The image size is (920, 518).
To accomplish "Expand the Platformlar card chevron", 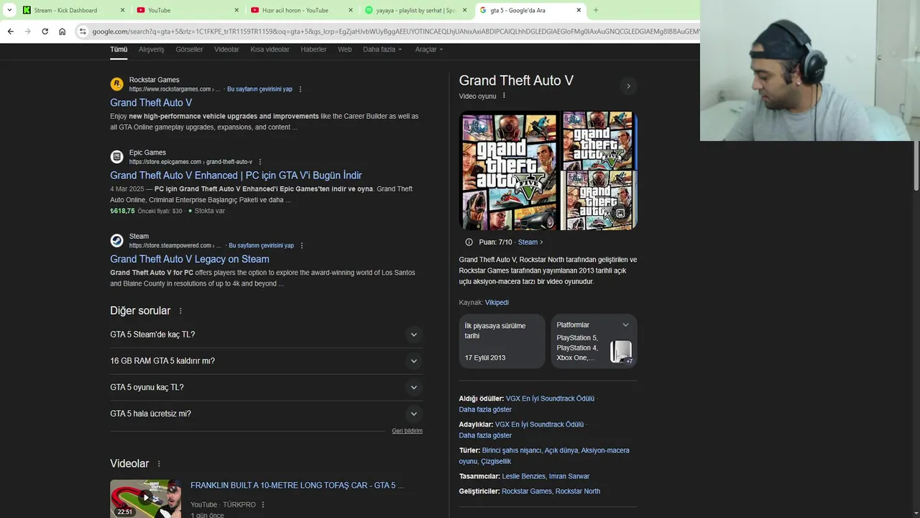I will [625, 325].
